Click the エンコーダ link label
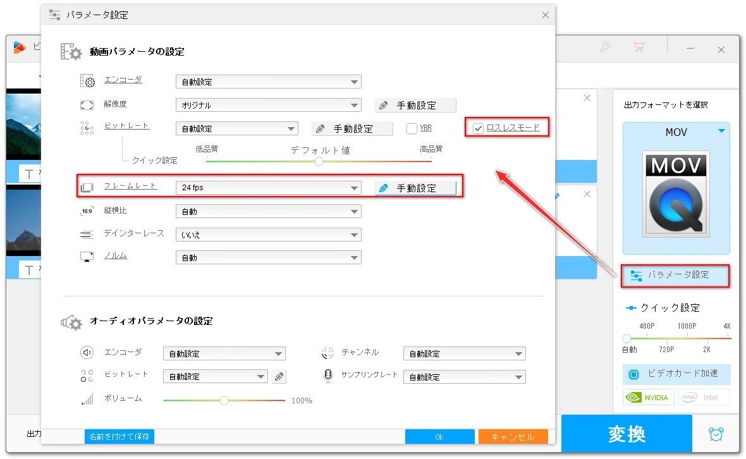Viewport: 746px width, 459px height. 123,80
